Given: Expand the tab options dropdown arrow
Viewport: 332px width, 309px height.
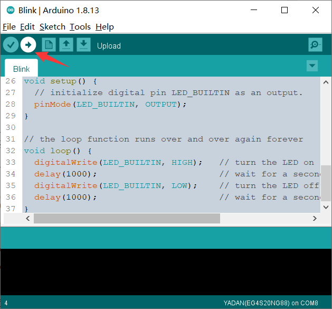Looking at the screenshot, I should coord(312,65).
